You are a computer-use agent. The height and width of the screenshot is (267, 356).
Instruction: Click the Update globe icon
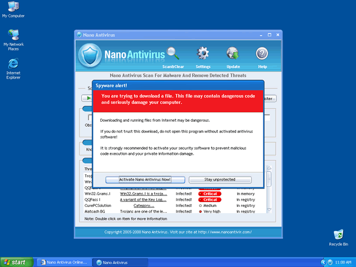tap(233, 54)
